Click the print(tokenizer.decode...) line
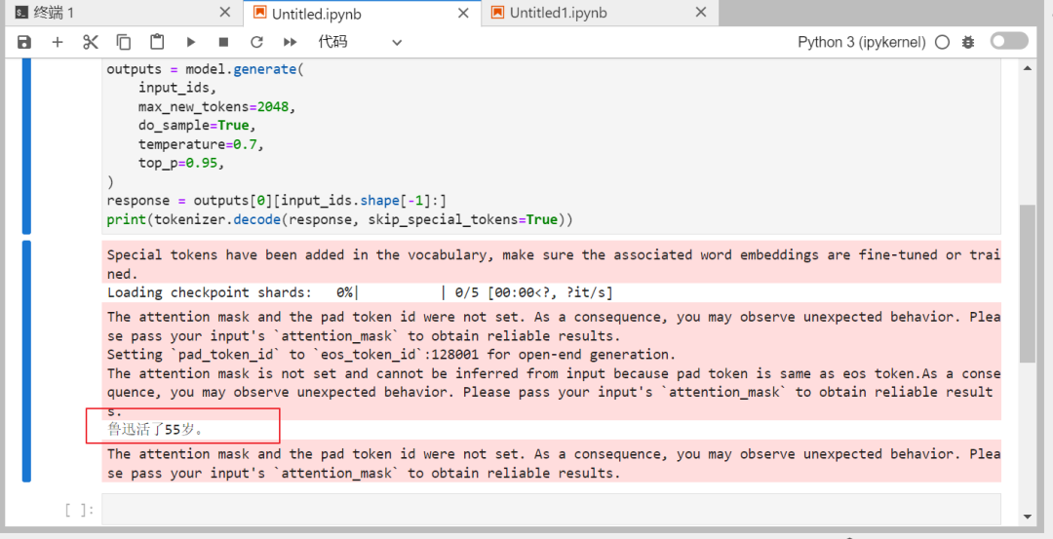Screen dimensions: 1053x539 tap(340, 219)
